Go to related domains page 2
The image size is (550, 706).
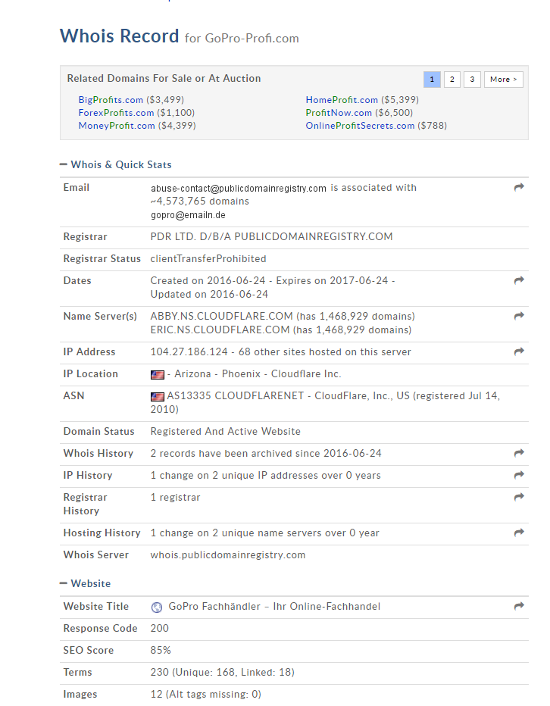coord(452,80)
